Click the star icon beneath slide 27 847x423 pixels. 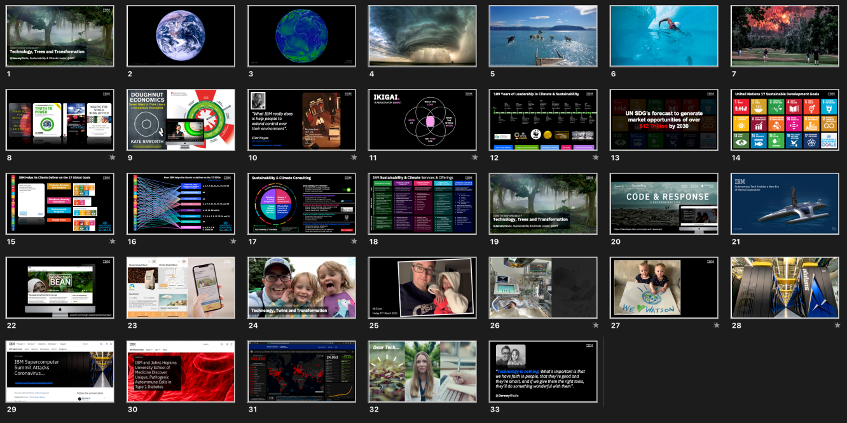pos(717,325)
